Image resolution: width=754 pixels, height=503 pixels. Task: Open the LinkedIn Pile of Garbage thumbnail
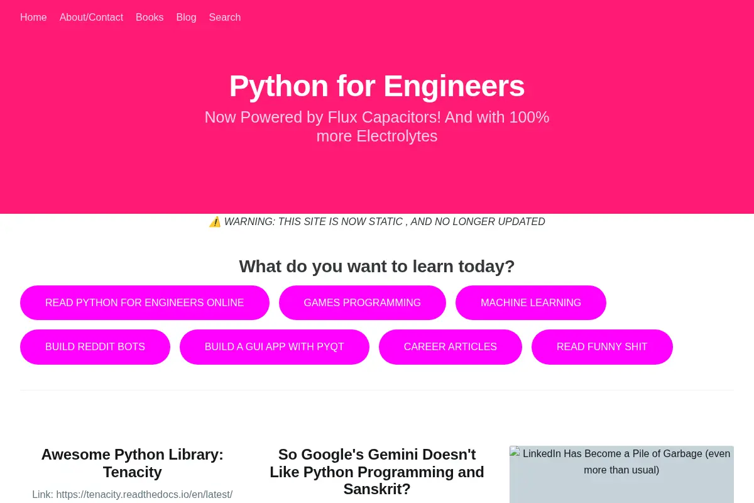[x=621, y=474]
